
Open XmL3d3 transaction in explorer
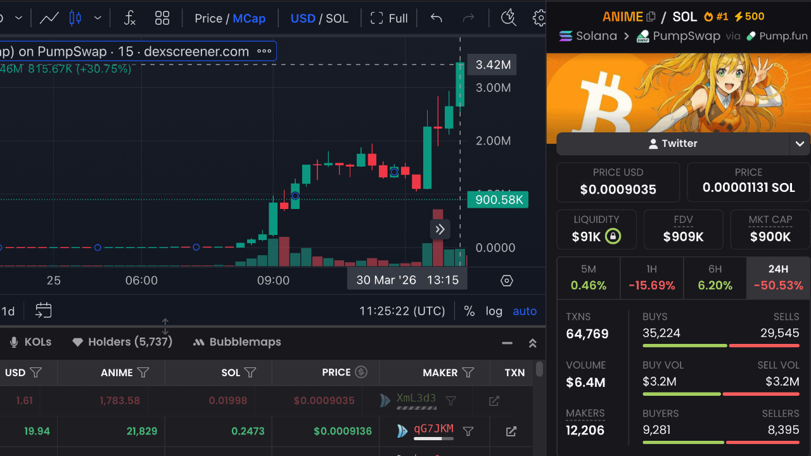pos(494,400)
